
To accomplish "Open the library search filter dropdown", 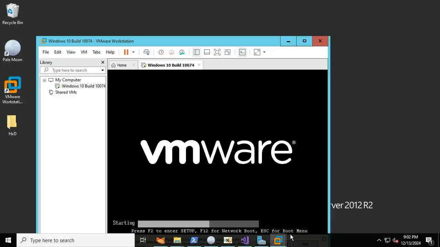I will [x=102, y=70].
